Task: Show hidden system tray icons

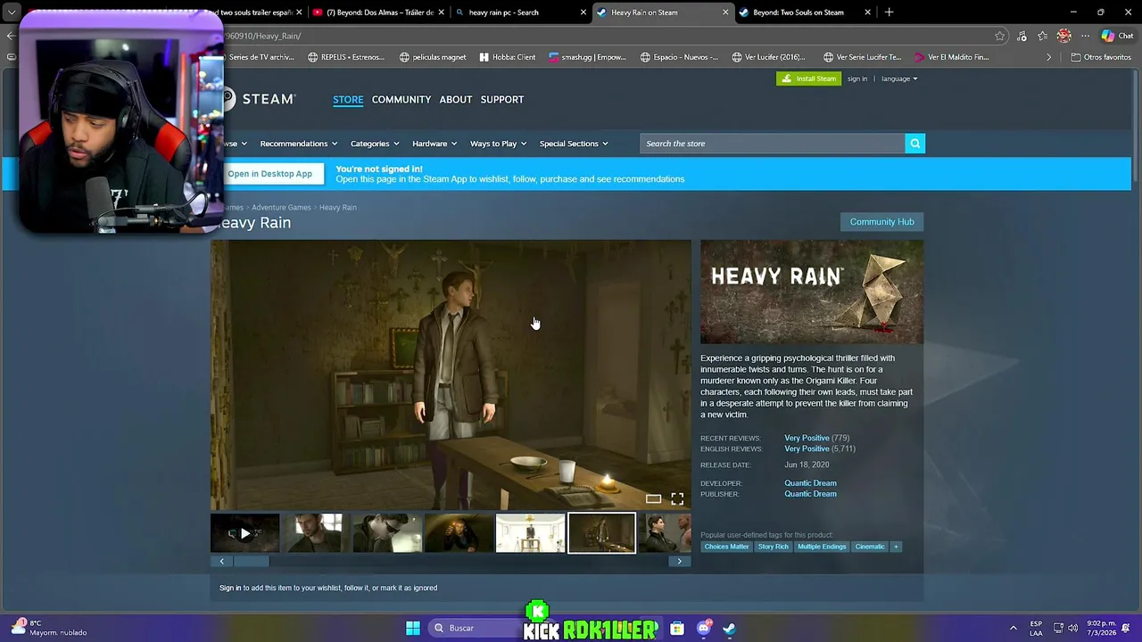Action: tap(1013, 628)
